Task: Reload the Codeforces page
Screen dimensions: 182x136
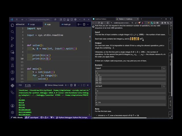Action: (99, 23)
